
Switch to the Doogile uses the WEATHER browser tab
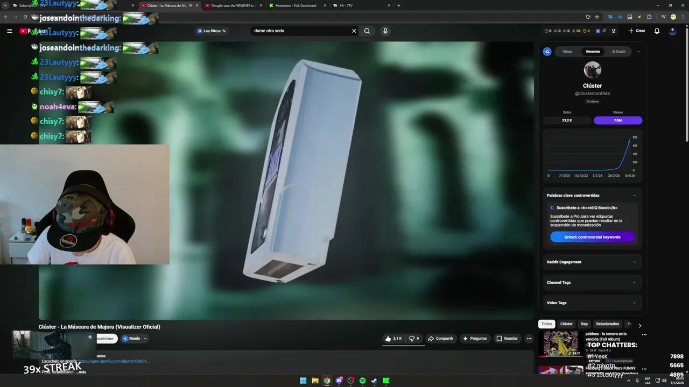(x=233, y=5)
